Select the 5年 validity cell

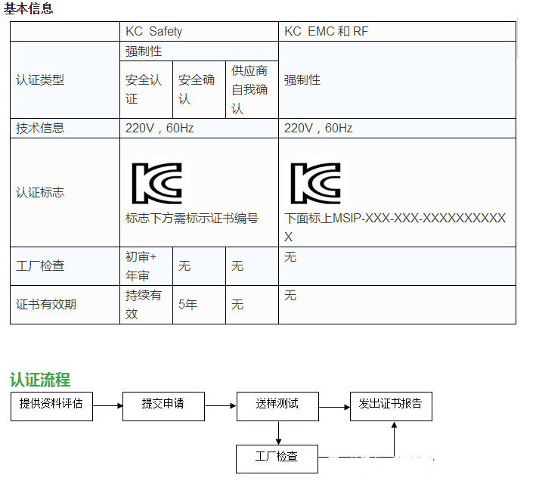click(187, 305)
